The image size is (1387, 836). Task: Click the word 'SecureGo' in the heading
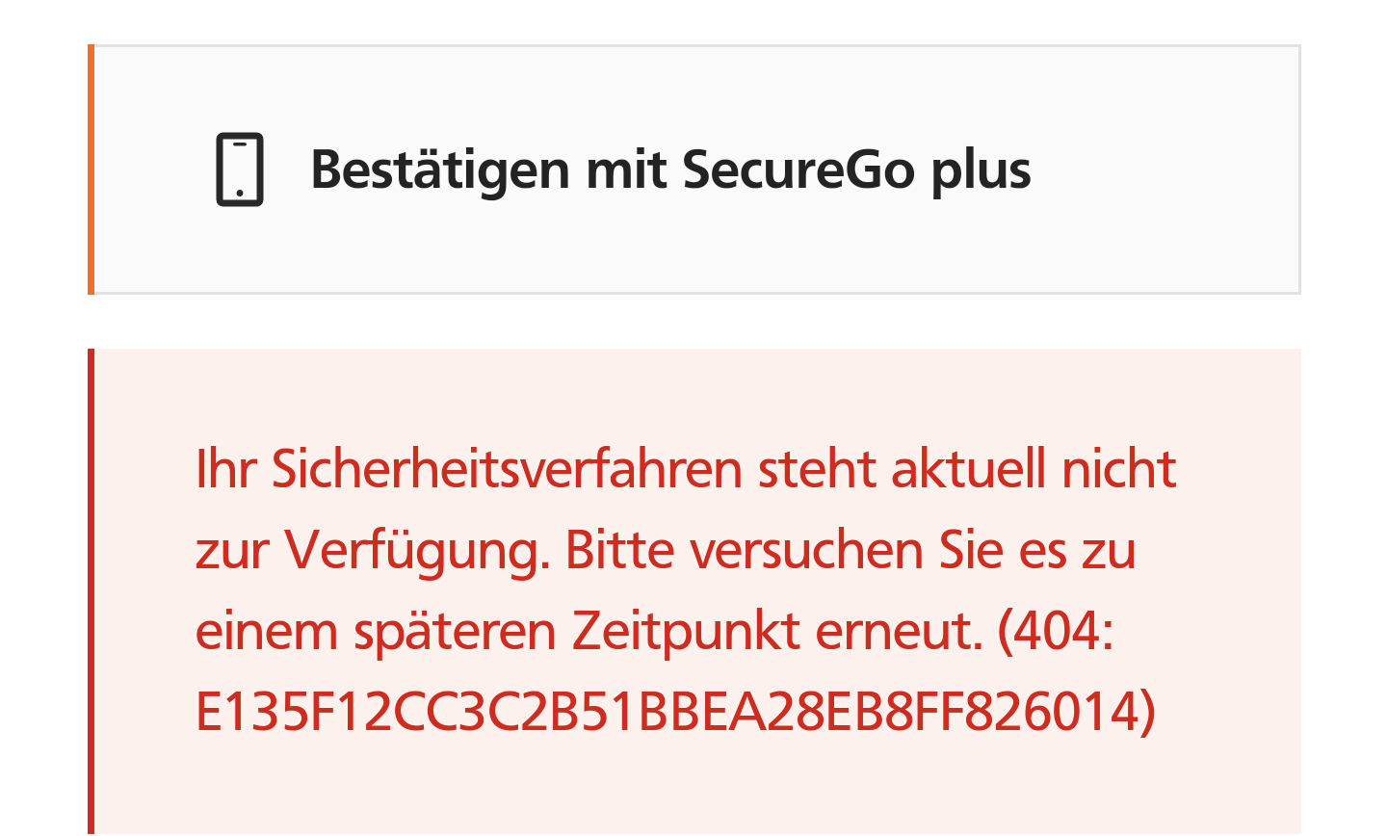point(798,170)
